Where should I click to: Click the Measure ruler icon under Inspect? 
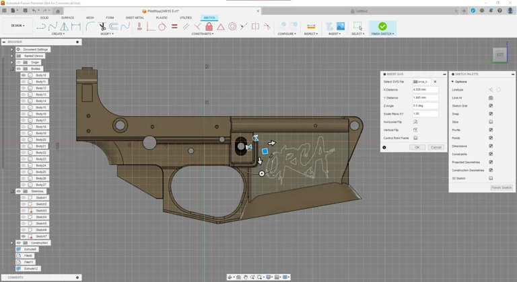click(311, 27)
